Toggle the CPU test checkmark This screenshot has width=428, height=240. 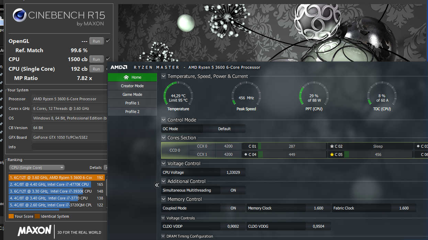click(x=108, y=59)
